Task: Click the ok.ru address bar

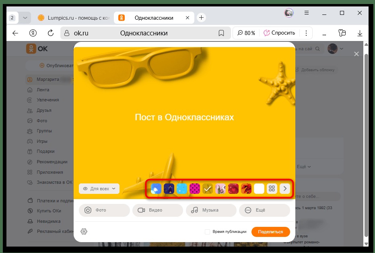Action: tap(145, 33)
